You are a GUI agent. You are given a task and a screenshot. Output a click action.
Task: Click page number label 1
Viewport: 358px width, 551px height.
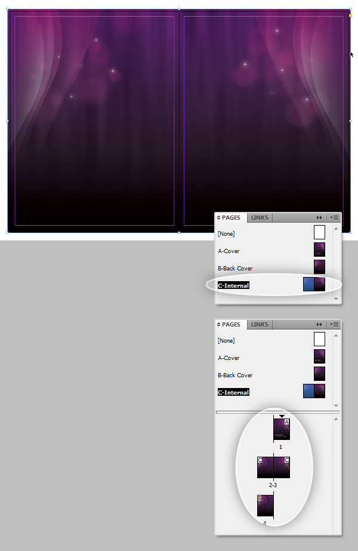coord(280,447)
